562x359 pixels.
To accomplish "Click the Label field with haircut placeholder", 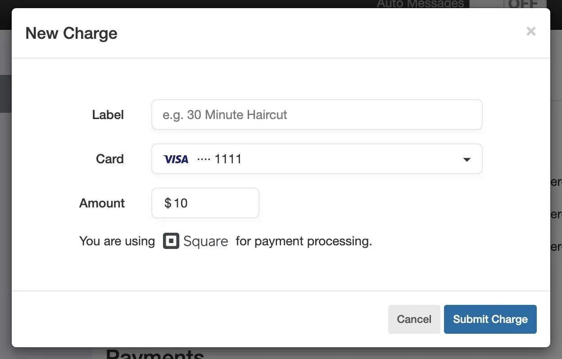I will click(x=317, y=115).
